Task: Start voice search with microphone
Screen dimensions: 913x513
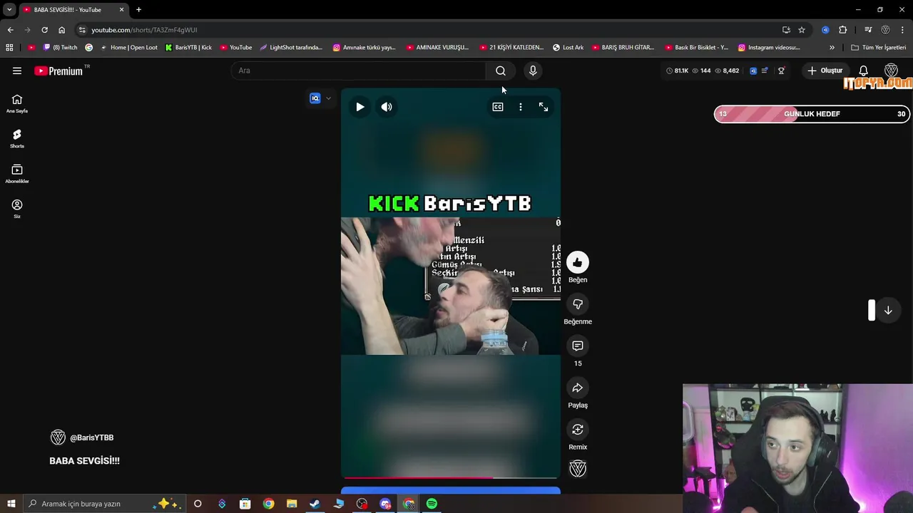Action: point(533,71)
